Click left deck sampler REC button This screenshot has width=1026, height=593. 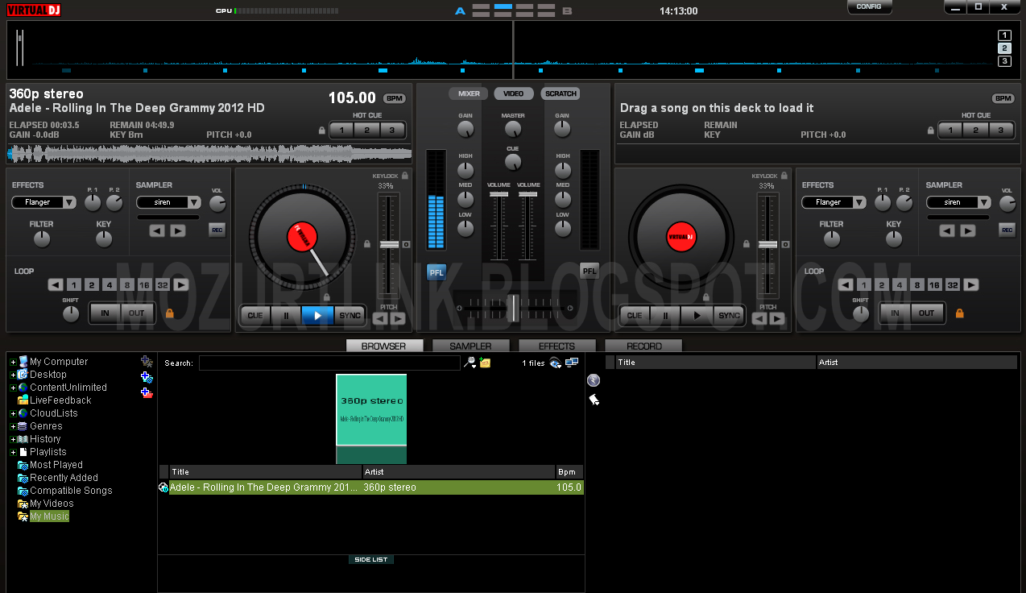(x=217, y=230)
